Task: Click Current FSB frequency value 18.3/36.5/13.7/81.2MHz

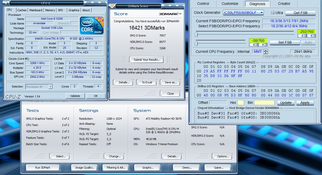Action: click(x=289, y=21)
